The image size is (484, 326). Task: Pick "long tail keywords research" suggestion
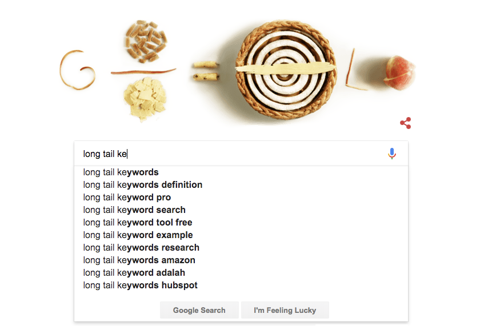click(x=141, y=248)
